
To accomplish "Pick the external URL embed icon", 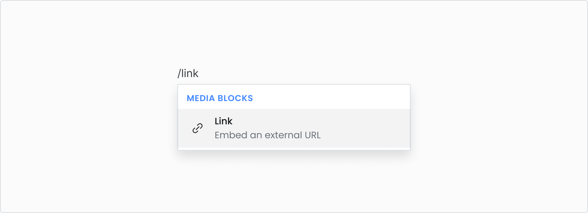I will tap(198, 128).
